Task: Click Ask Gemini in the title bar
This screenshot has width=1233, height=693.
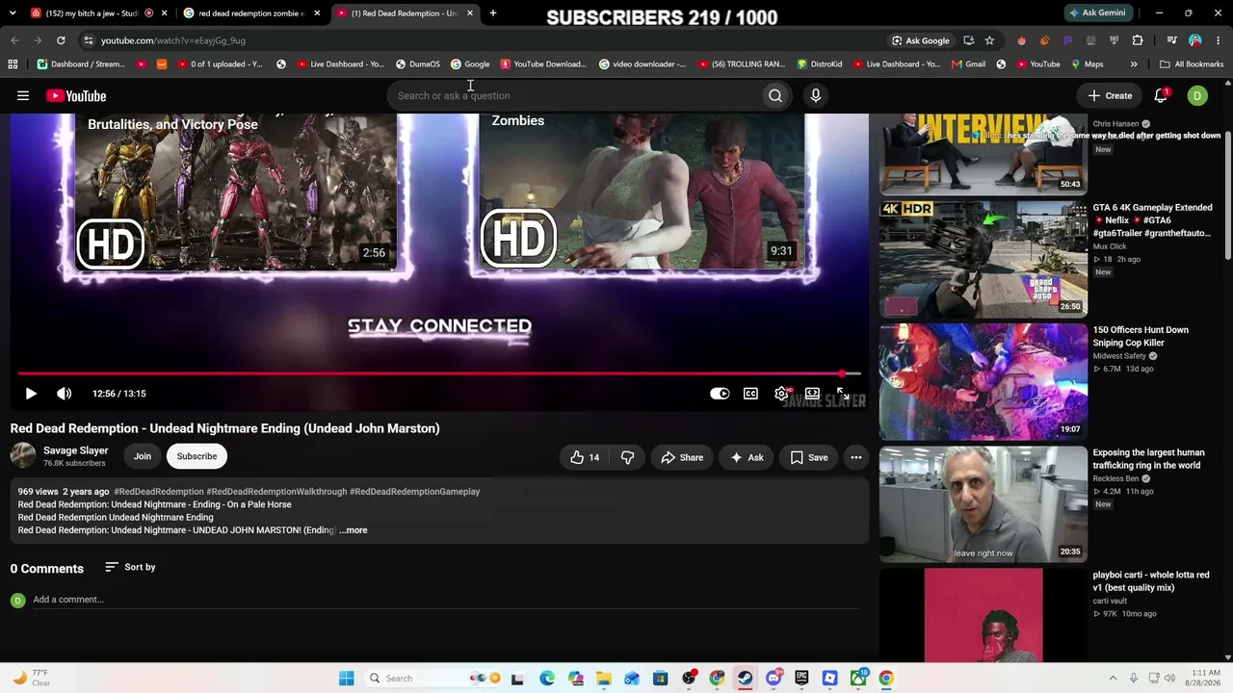Action: (1097, 13)
